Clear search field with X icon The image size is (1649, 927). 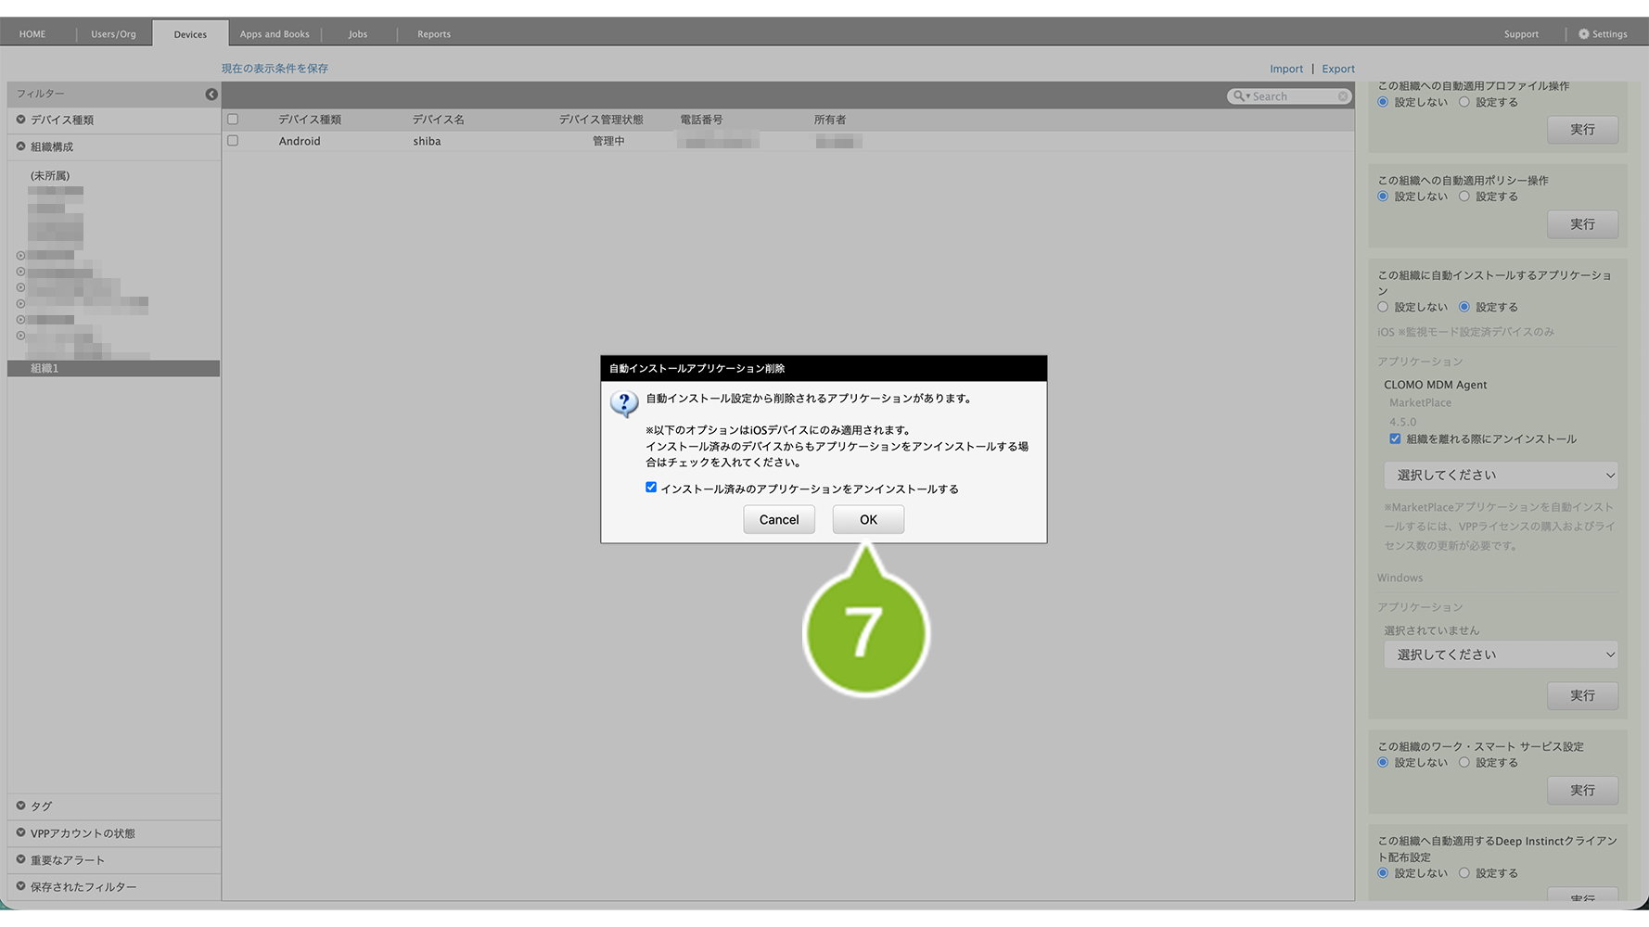(1342, 96)
